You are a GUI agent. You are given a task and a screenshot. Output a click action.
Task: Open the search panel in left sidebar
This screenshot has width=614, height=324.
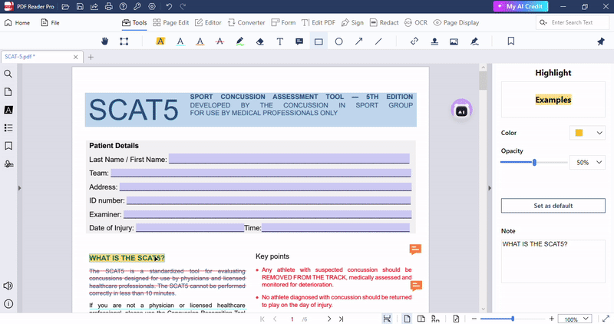click(x=8, y=74)
